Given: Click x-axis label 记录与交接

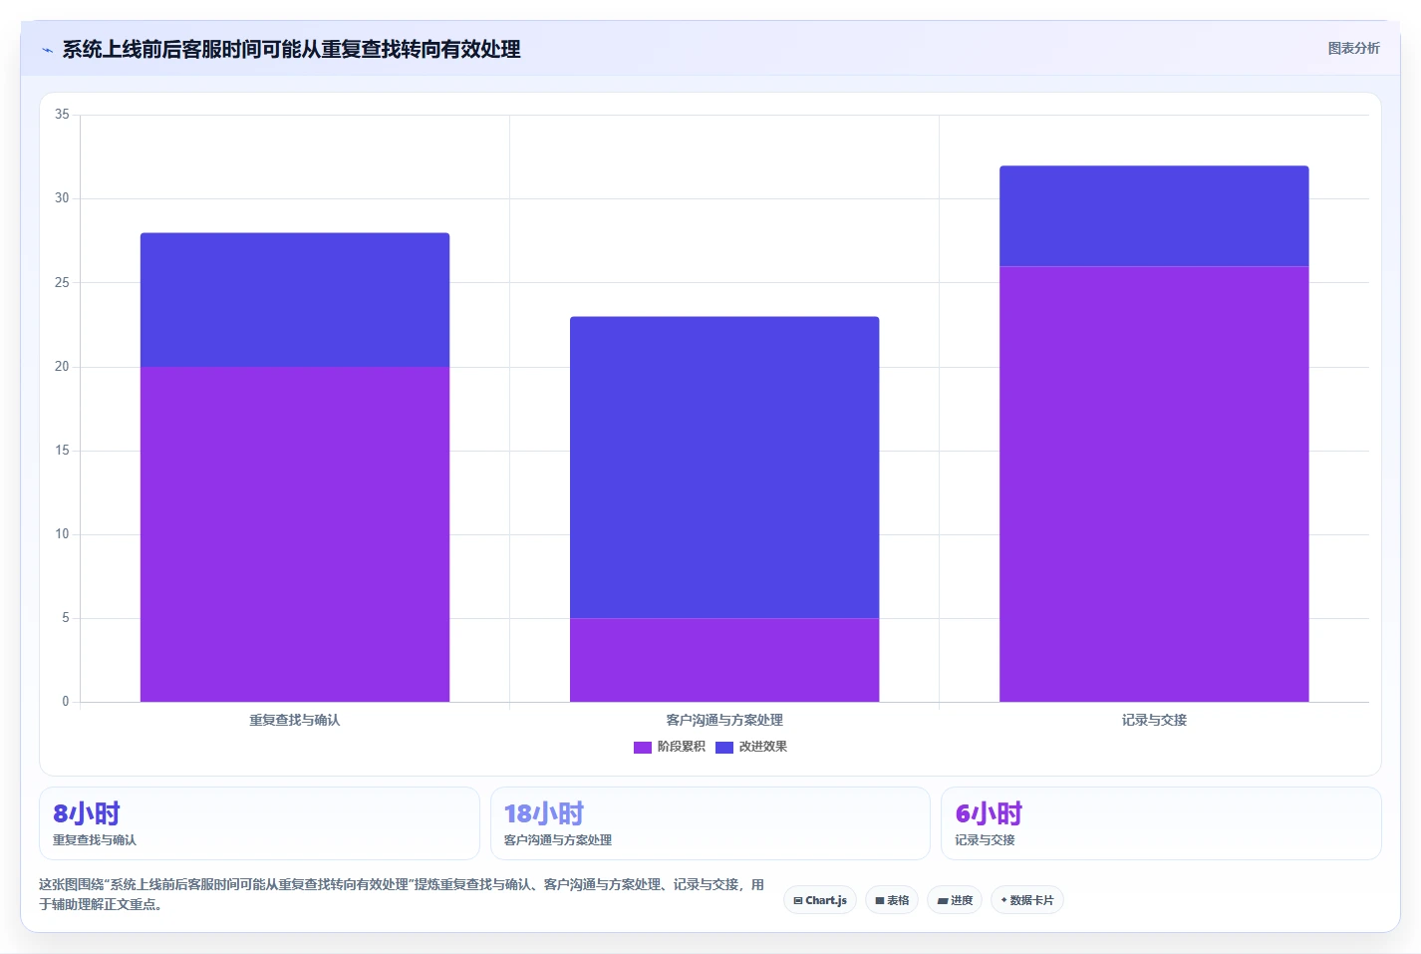Looking at the screenshot, I should (1154, 720).
